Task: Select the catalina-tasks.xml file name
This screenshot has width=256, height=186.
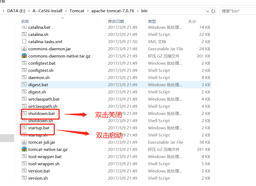Action: (45, 42)
